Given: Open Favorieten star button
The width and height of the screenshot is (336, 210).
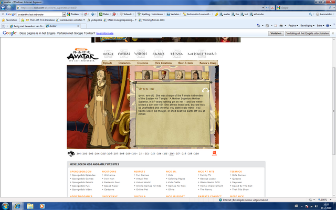Looking at the screenshot, I should tap(9, 20).
